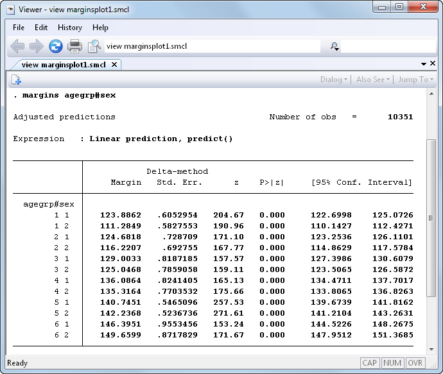The height and width of the screenshot is (374, 443).
Task: Click the number of obs value 10351
Action: click(x=401, y=117)
